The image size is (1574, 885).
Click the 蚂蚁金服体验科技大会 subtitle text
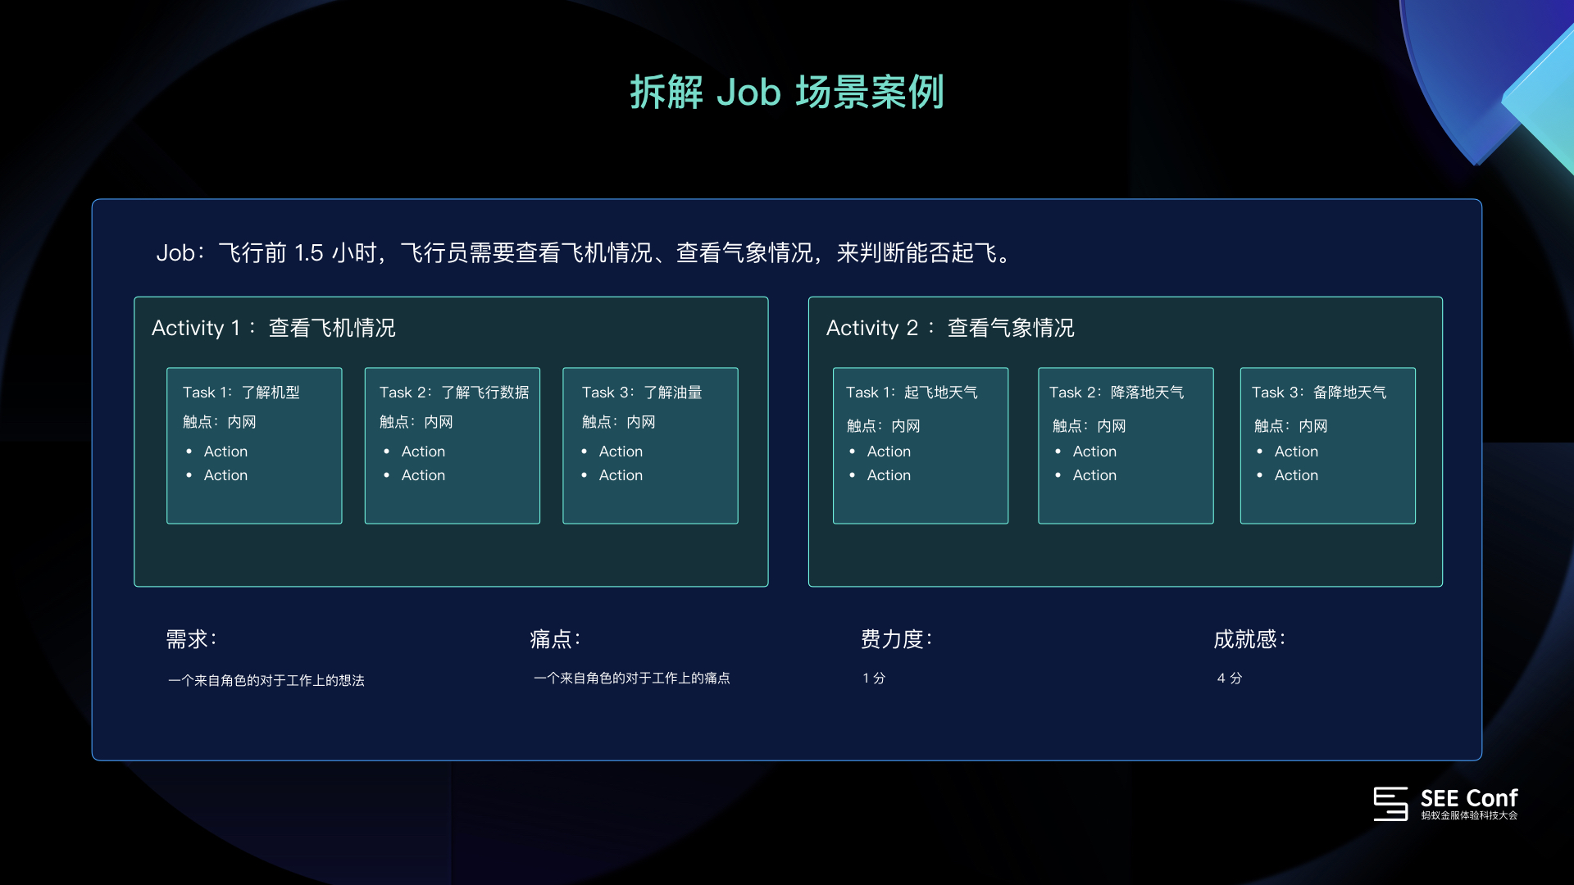[1469, 816]
